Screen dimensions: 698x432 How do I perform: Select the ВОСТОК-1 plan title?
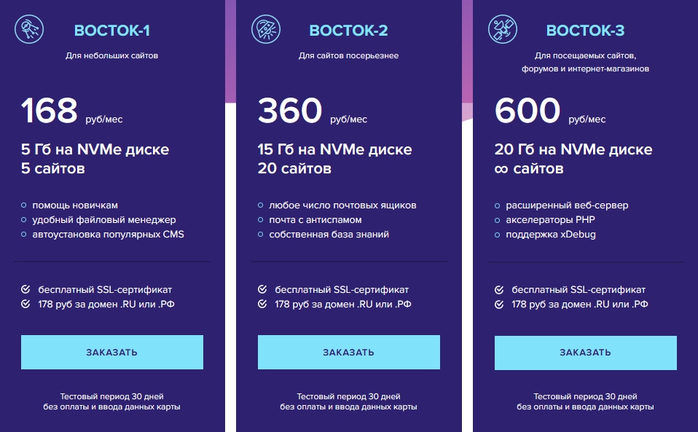pos(112,31)
